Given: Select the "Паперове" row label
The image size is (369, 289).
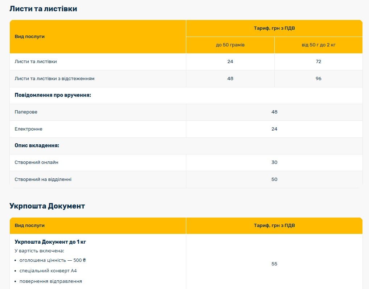Looking at the screenshot, I should (x=26, y=112).
